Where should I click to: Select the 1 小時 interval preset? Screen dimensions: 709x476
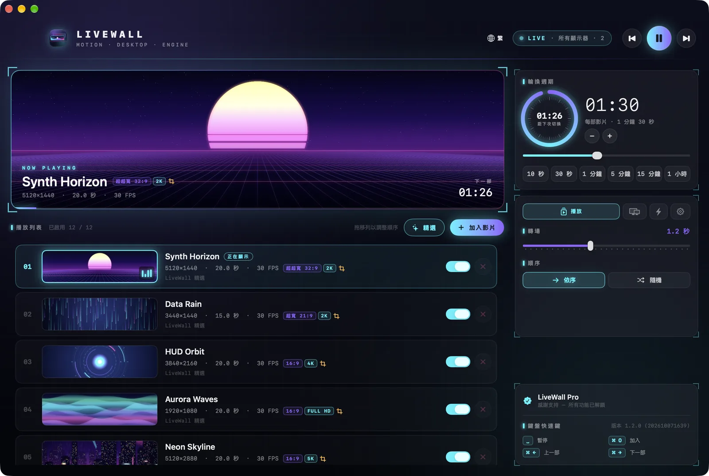tap(677, 174)
